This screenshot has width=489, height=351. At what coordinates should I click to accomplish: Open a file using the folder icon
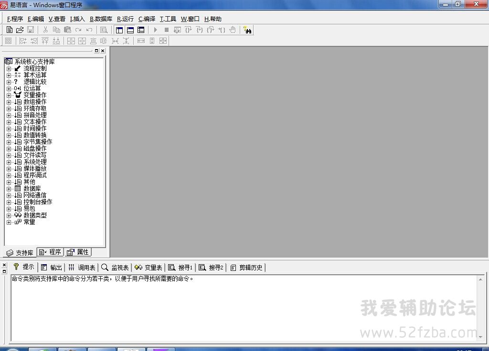click(x=20, y=30)
